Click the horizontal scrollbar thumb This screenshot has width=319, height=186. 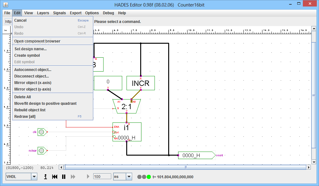(x=186, y=167)
